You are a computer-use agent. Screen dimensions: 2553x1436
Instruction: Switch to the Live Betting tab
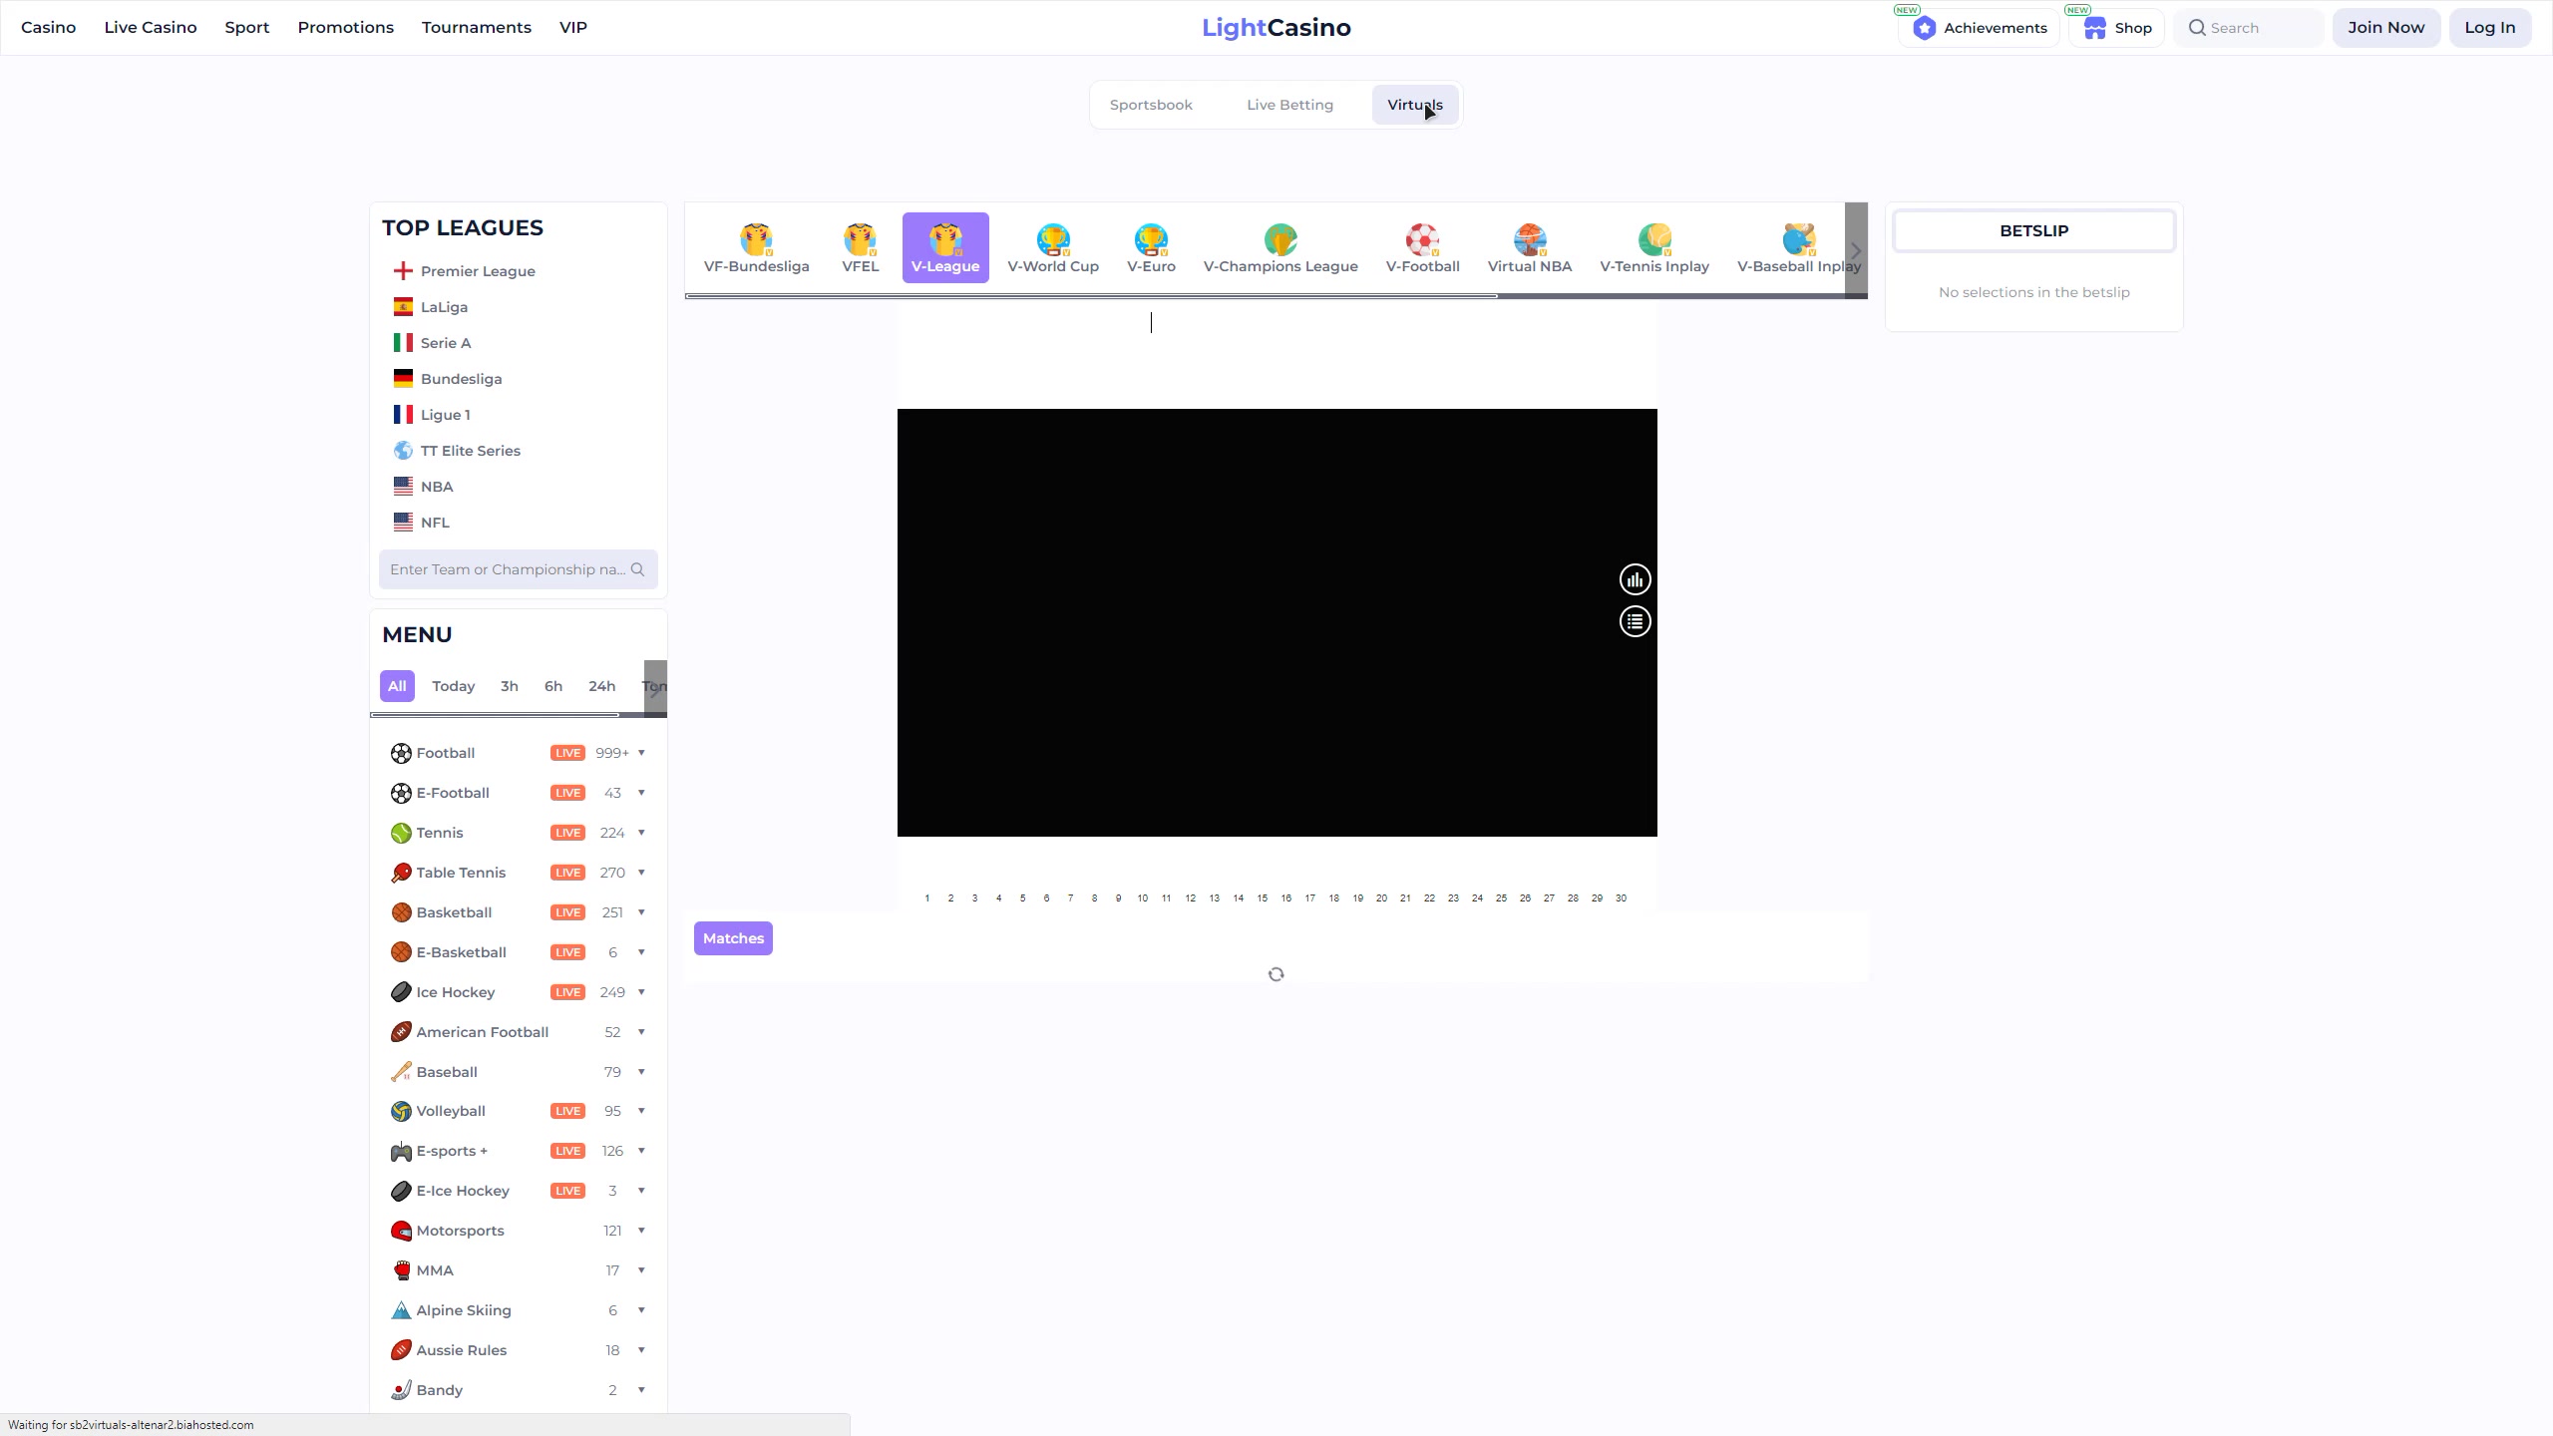[1289, 105]
